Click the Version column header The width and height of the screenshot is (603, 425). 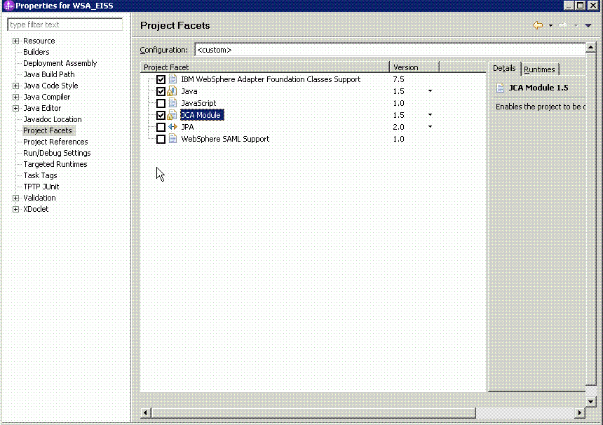tap(414, 67)
